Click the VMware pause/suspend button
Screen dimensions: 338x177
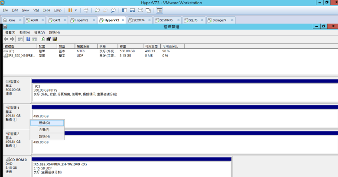tap(70, 9)
